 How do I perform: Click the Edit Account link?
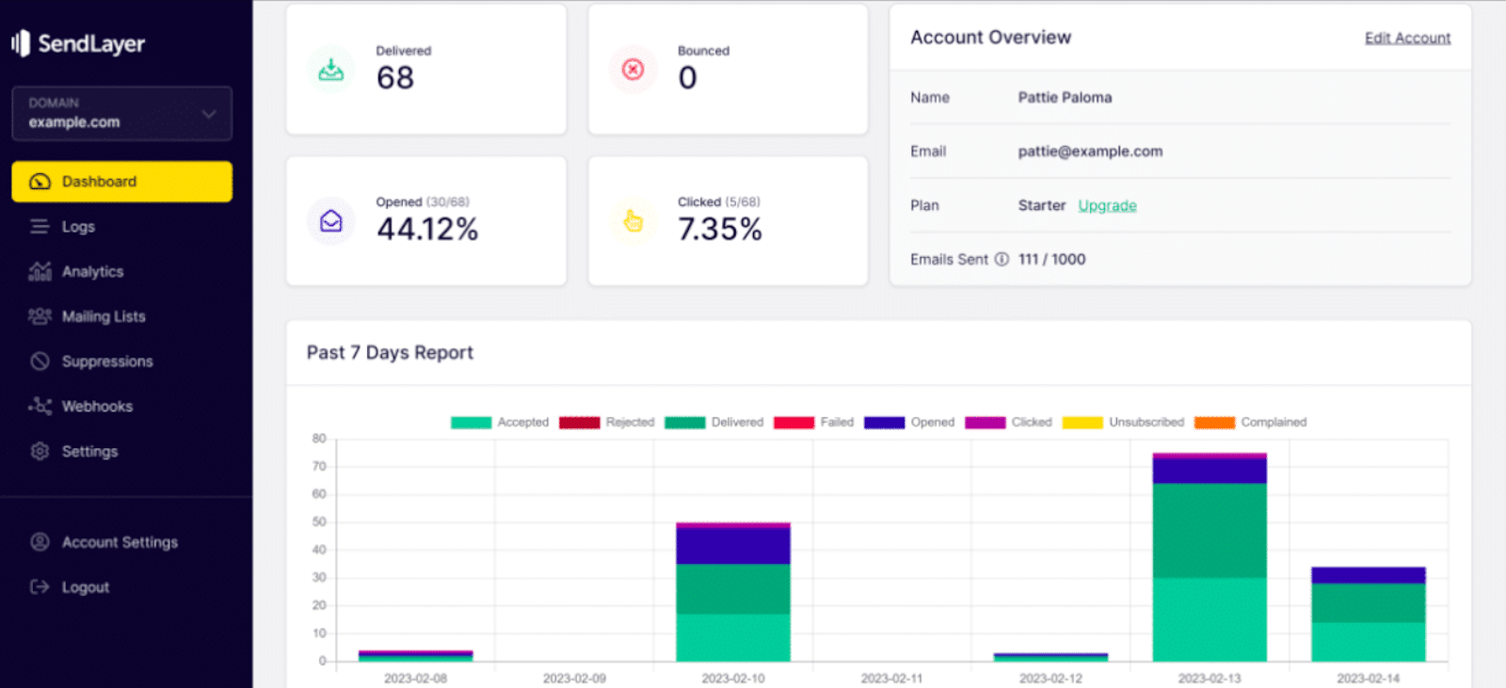pos(1407,38)
